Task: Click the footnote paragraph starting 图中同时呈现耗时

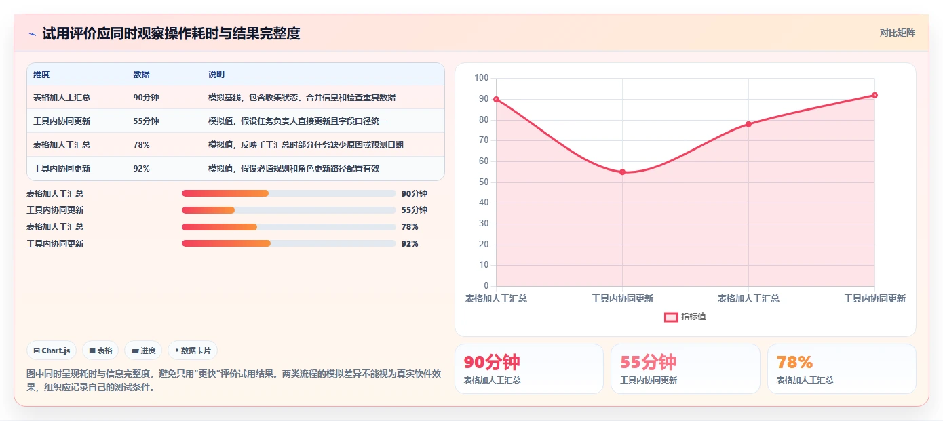Action: pos(234,380)
